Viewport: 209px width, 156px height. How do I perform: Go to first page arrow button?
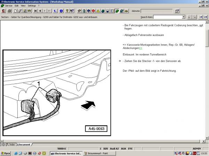click(35, 11)
